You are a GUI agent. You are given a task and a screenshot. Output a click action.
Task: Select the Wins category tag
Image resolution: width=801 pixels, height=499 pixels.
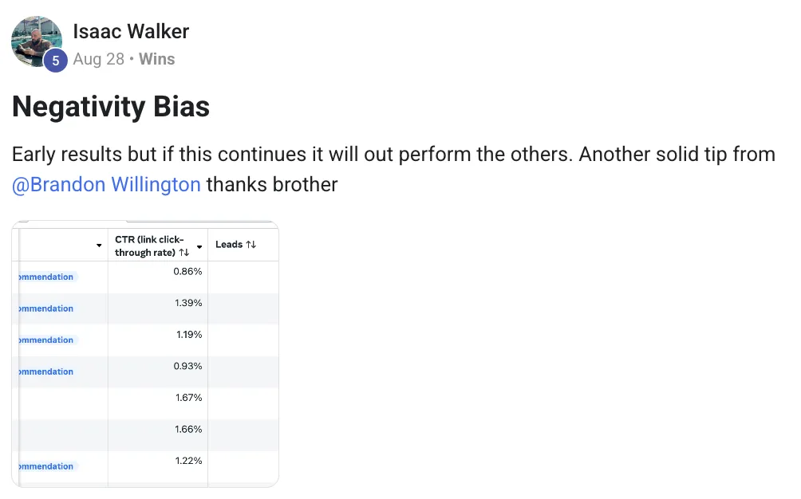(x=156, y=59)
